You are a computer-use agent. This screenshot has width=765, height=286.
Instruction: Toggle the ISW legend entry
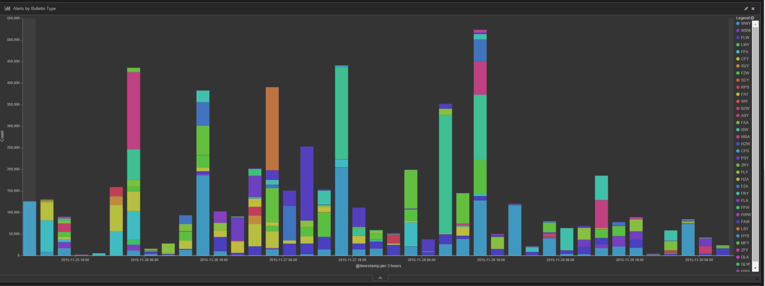[x=744, y=130]
